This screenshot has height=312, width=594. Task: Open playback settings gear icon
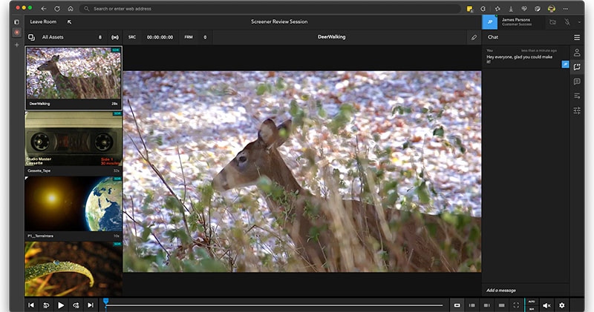click(562, 305)
